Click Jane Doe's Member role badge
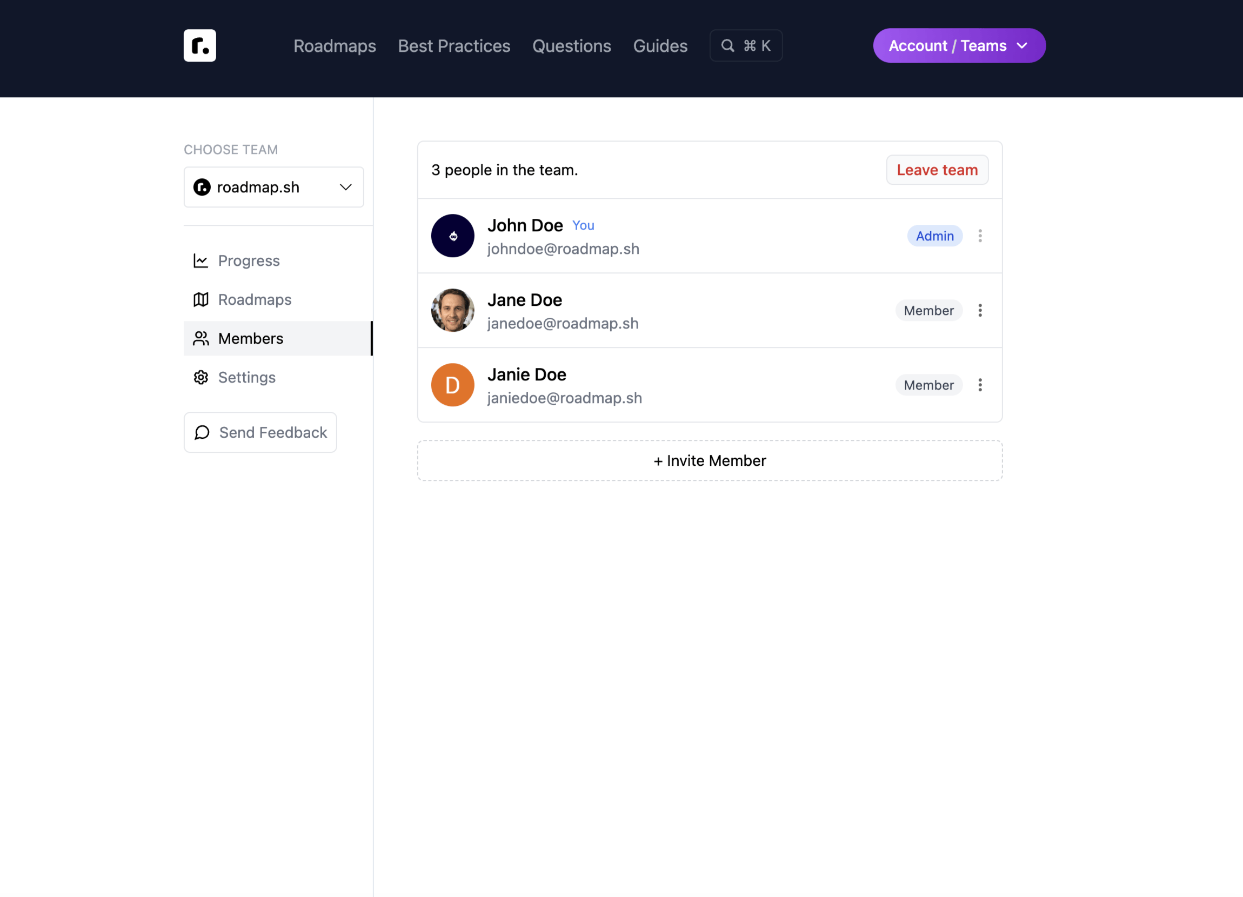The height and width of the screenshot is (897, 1243). (x=928, y=311)
